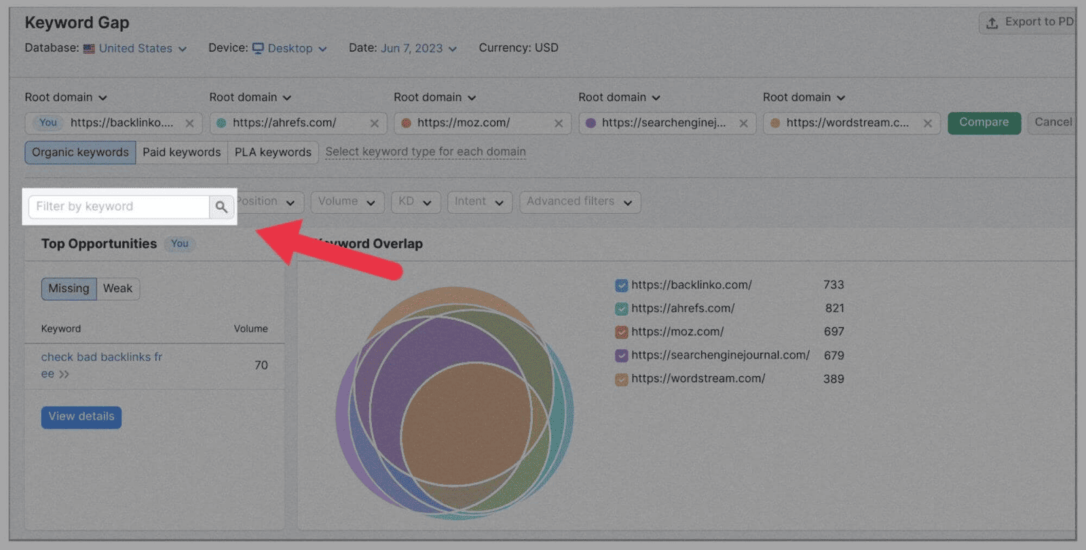
Task: Click the magnifier search icon in keyword filter
Action: click(221, 207)
